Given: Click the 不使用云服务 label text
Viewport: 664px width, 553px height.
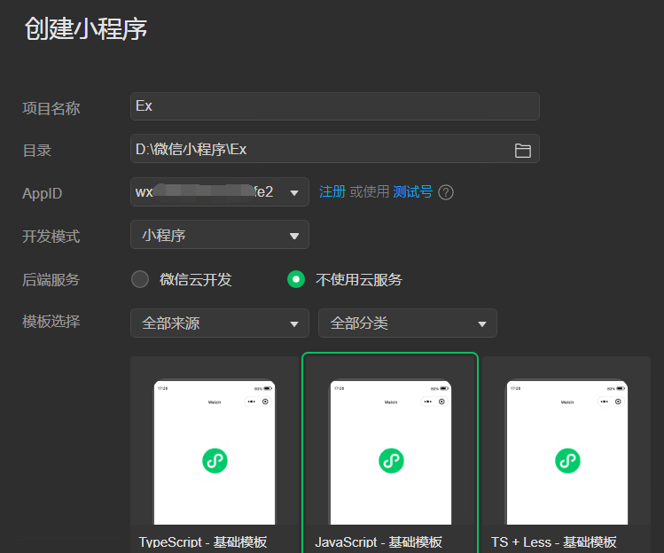Looking at the screenshot, I should click(x=359, y=280).
